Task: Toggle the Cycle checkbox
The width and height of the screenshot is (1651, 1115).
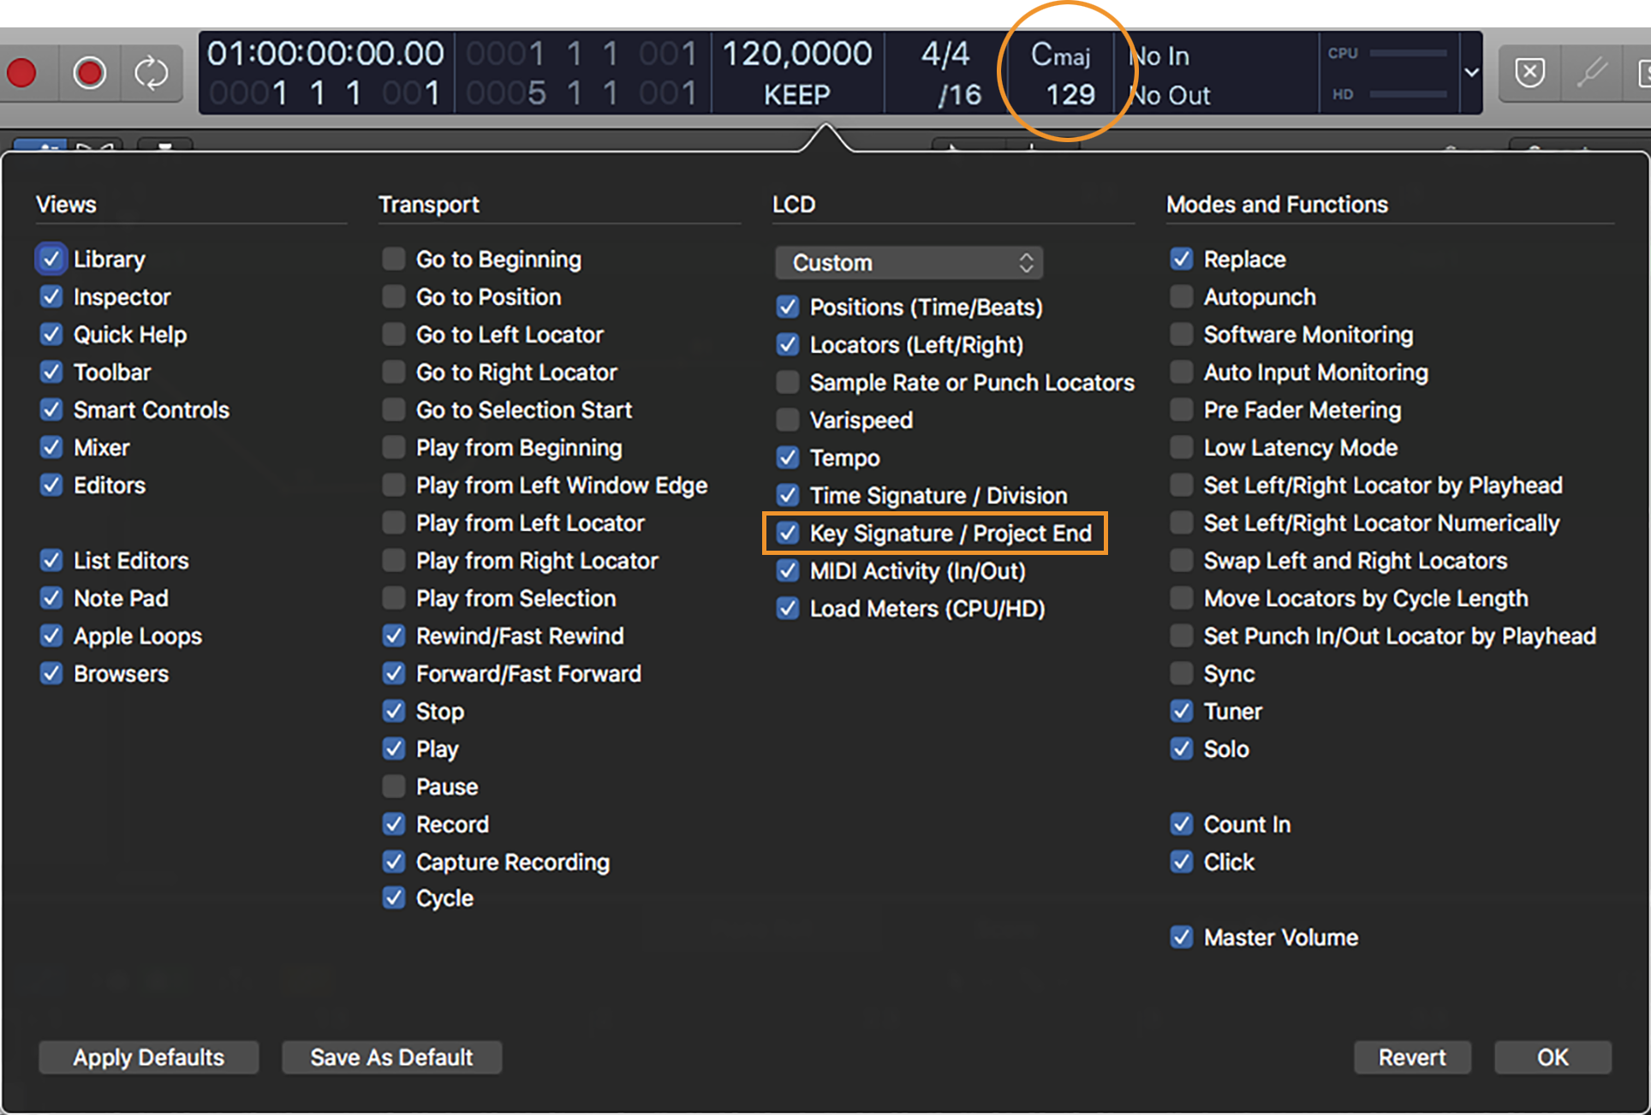Action: point(394,897)
